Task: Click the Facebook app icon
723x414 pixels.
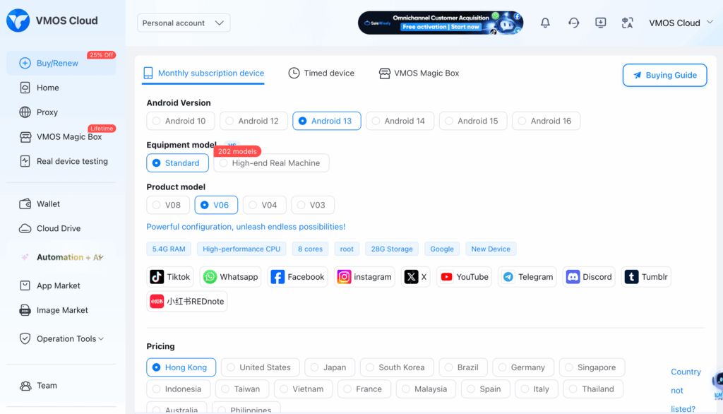Action: tap(277, 277)
